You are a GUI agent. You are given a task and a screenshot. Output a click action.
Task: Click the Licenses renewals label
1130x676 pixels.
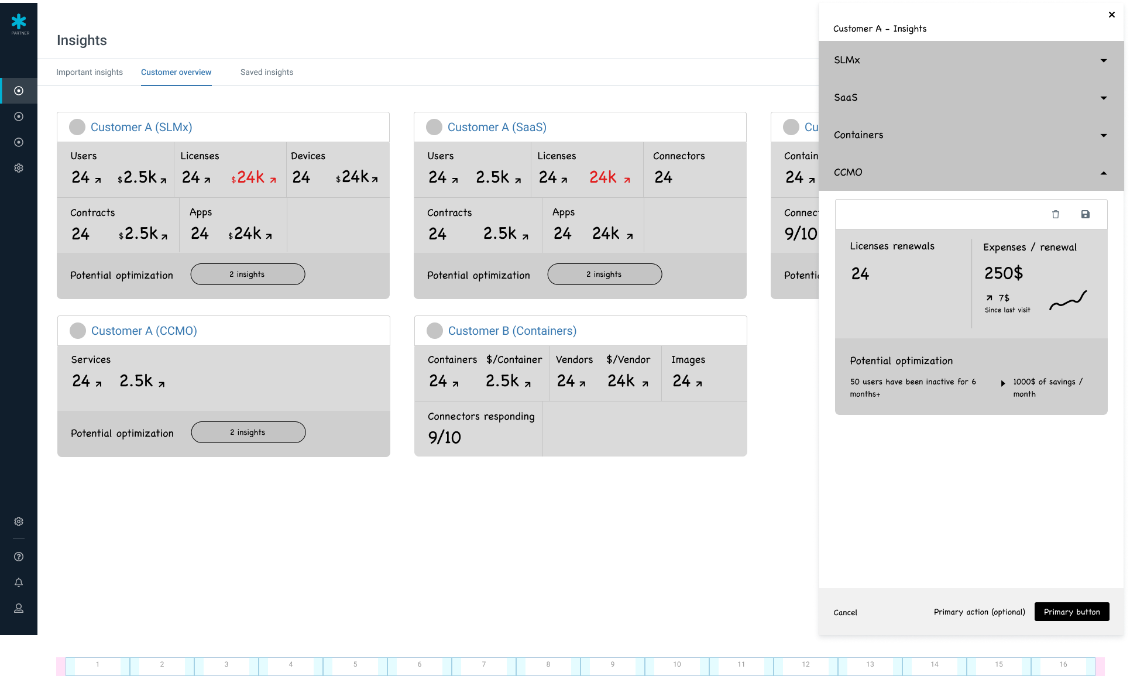tap(892, 246)
